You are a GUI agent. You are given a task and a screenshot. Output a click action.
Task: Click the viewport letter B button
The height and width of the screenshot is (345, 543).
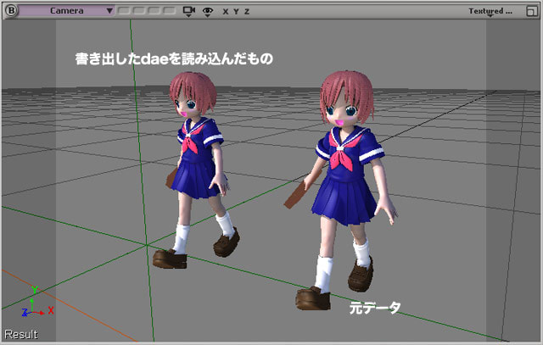click(11, 10)
